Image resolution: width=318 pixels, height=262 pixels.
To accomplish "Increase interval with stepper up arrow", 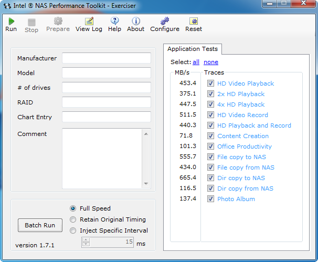I will [x=86, y=240].
